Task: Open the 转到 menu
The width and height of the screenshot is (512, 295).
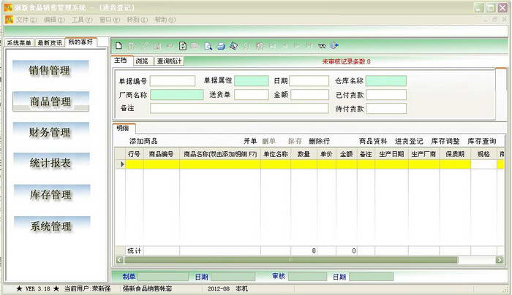Action: (x=138, y=20)
